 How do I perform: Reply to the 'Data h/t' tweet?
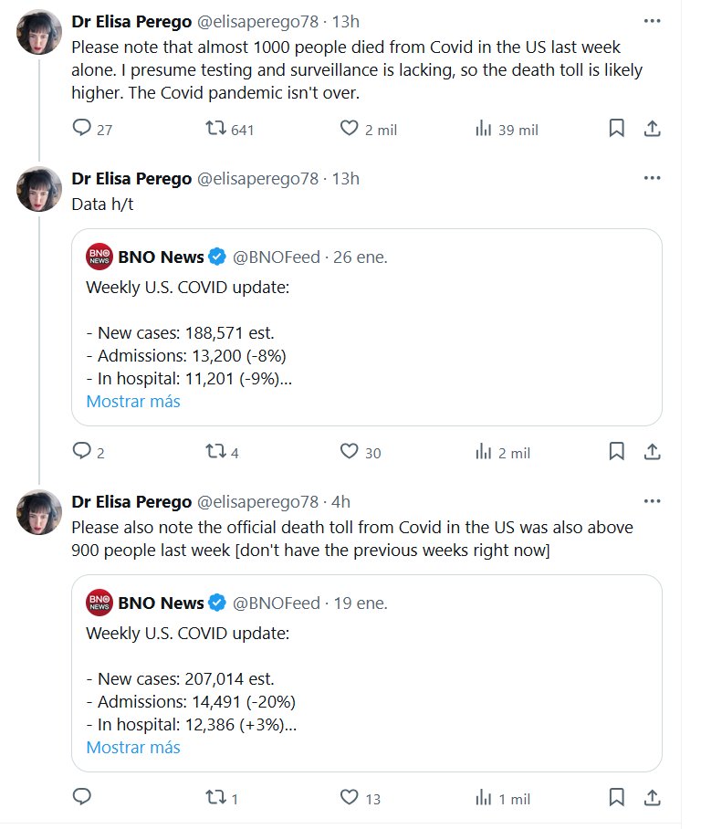tap(82, 452)
